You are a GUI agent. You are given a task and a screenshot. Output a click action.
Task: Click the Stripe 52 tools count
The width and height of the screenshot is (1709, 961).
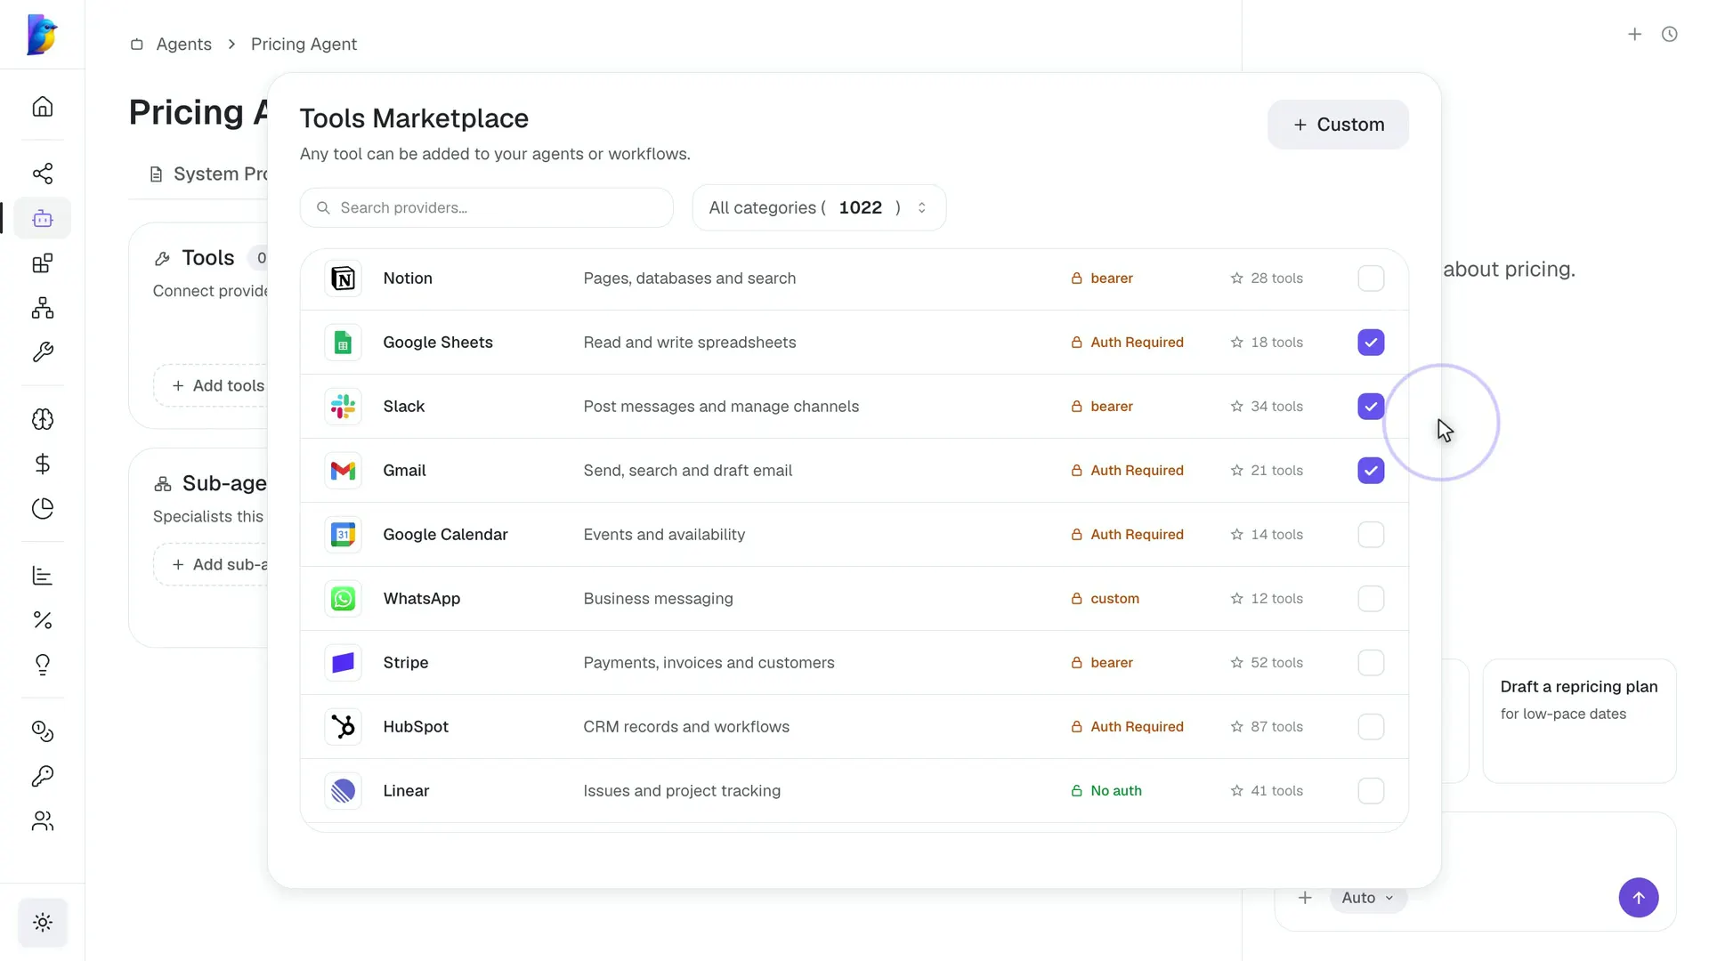click(x=1268, y=663)
